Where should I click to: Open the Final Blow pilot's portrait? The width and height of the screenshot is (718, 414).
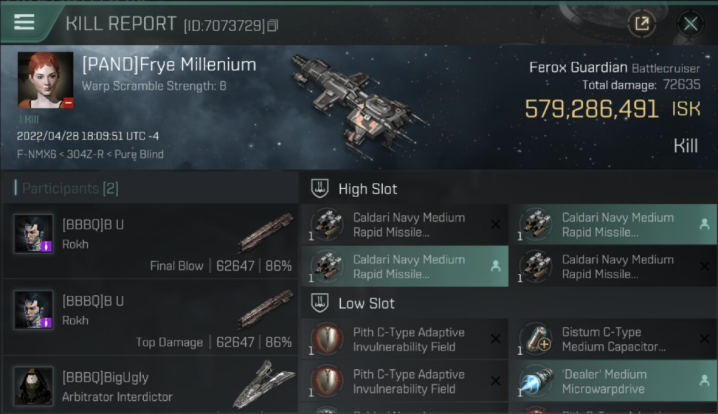click(x=34, y=234)
